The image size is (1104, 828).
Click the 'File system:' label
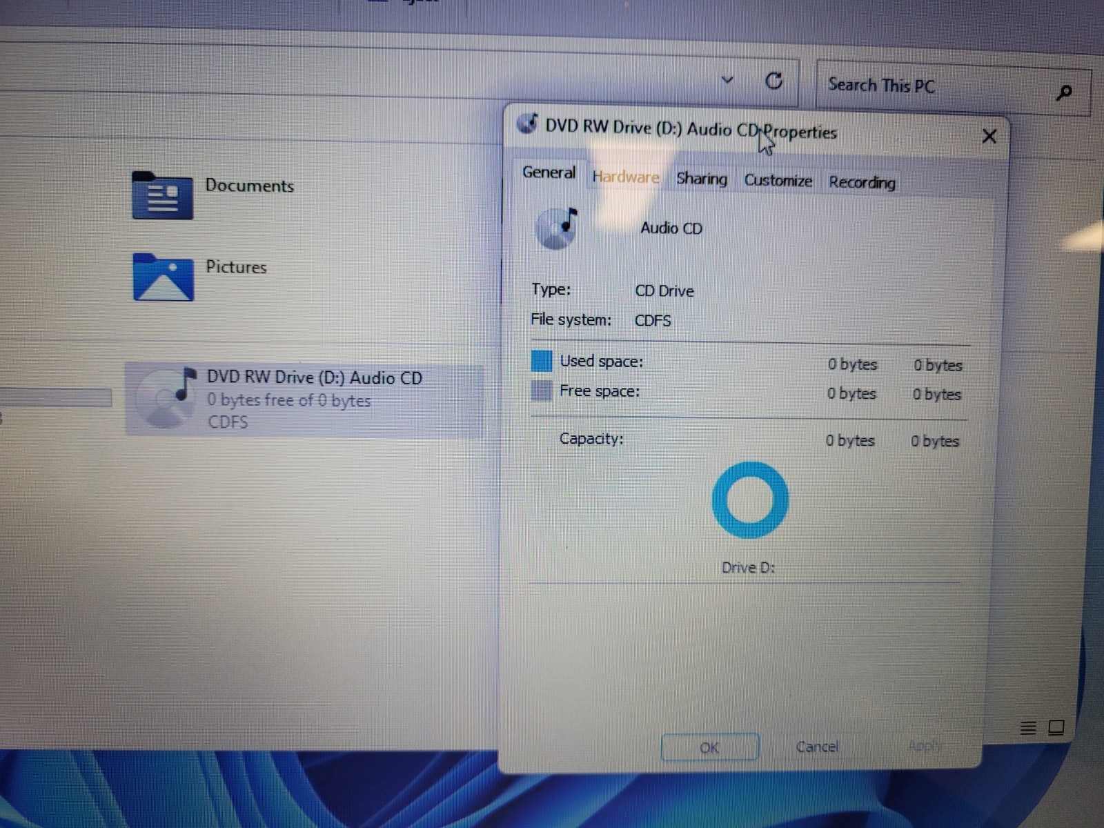pyautogui.click(x=571, y=319)
